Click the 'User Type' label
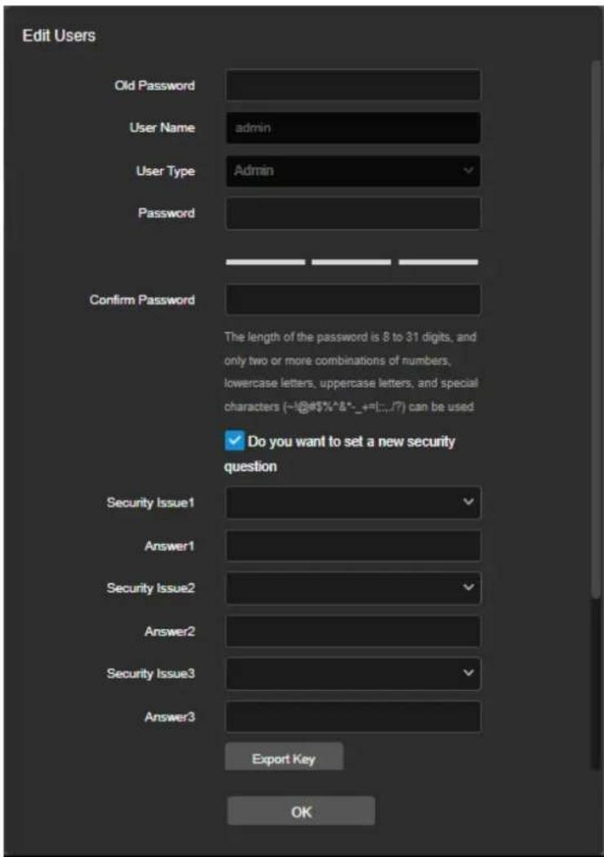The height and width of the screenshot is (857, 604). pos(165,171)
